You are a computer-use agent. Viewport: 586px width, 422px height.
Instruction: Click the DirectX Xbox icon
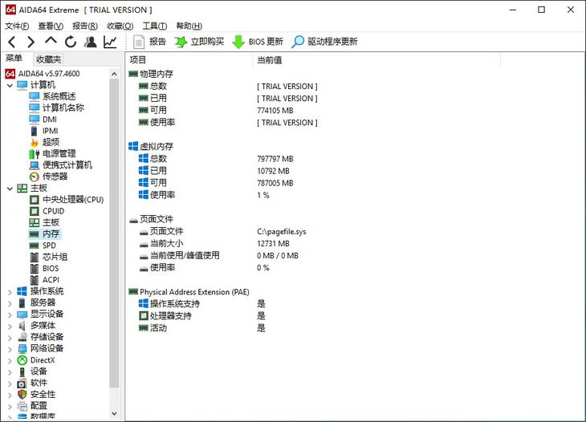click(22, 360)
